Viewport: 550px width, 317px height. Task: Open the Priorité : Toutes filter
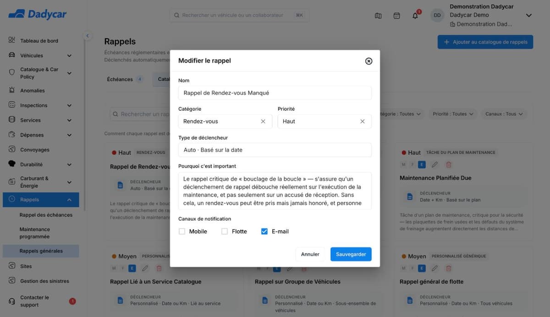point(452,114)
